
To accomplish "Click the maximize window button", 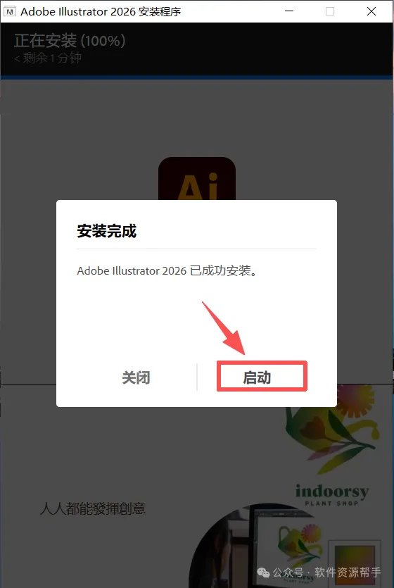I will [330, 11].
